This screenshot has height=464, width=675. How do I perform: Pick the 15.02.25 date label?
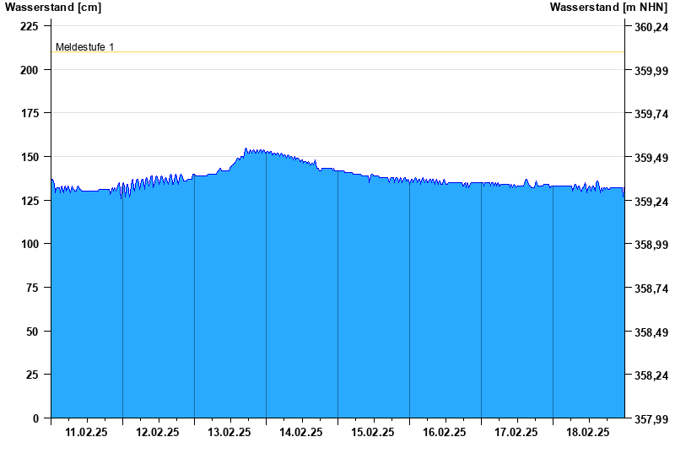[372, 432]
